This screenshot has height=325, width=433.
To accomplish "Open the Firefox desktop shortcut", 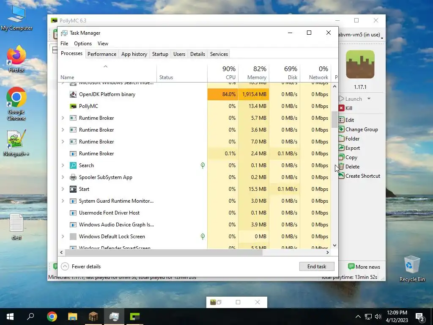I will (16, 59).
